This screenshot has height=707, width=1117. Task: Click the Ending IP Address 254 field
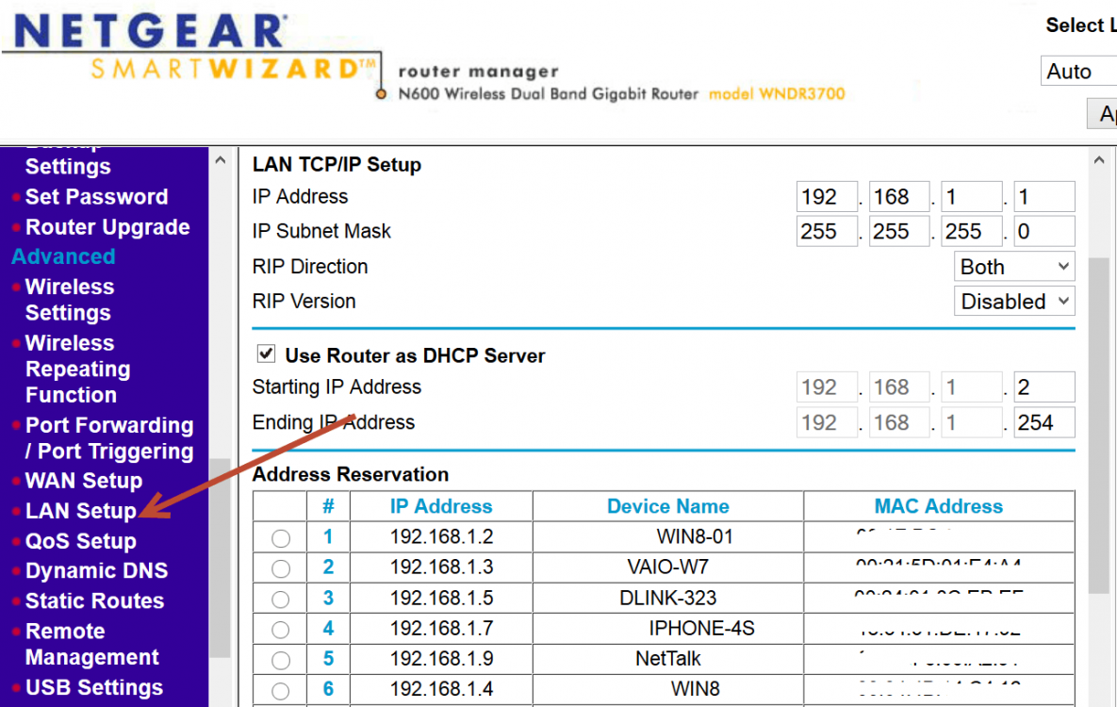point(1043,422)
